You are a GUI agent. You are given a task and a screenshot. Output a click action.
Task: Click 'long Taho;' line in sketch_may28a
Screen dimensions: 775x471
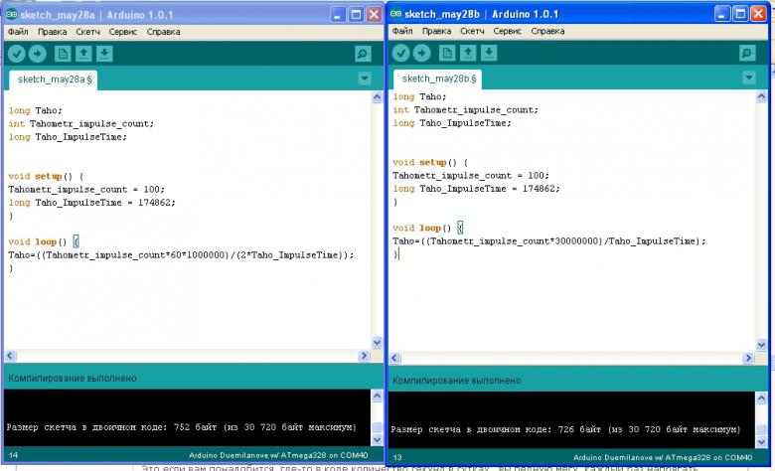35,110
